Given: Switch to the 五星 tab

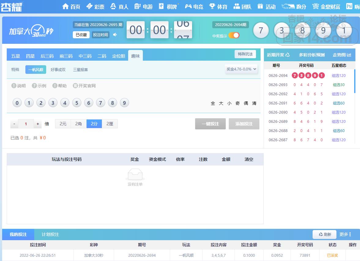Looking at the screenshot, I should 16,56.
